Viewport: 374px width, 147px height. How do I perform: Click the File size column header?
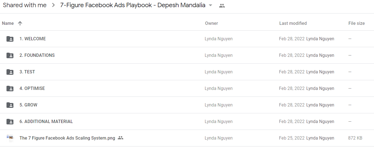click(357, 23)
